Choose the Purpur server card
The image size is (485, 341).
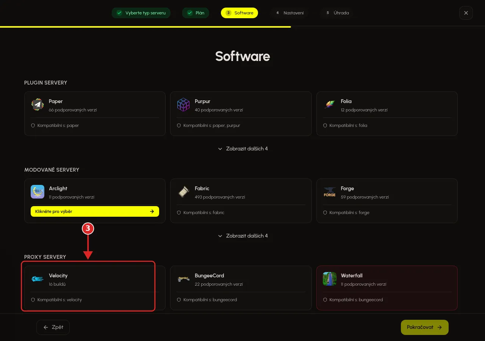coord(241,114)
